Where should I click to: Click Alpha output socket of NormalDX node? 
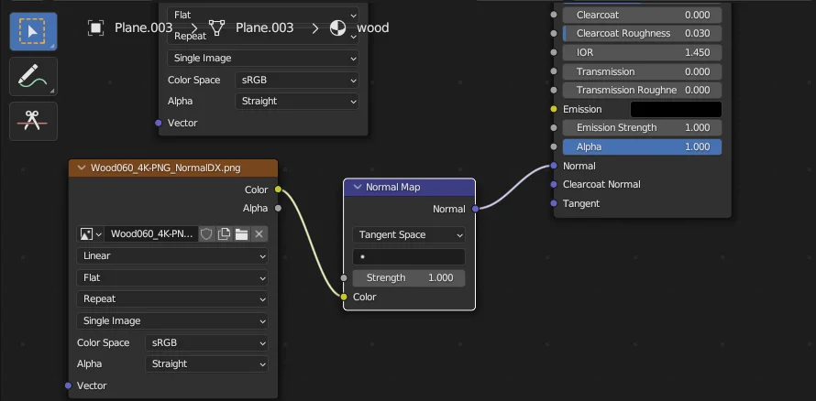tap(278, 209)
